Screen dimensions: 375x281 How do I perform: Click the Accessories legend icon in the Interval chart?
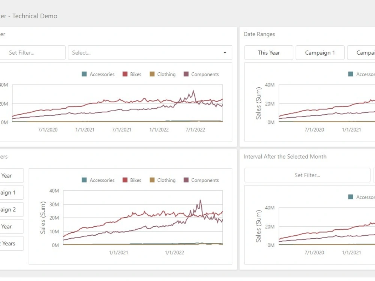[351, 197]
